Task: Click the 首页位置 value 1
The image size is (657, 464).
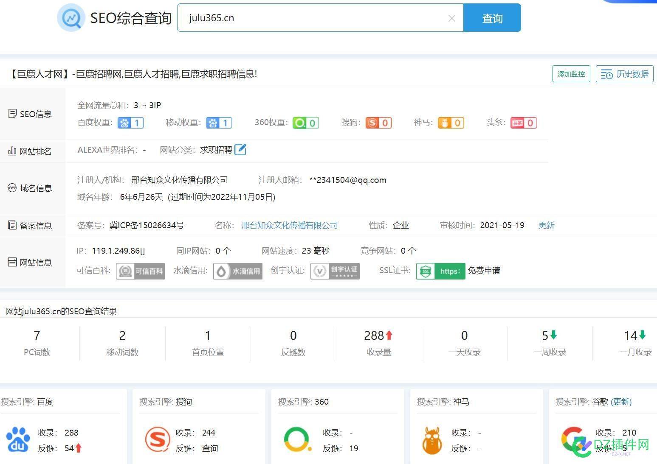Action: [x=208, y=335]
